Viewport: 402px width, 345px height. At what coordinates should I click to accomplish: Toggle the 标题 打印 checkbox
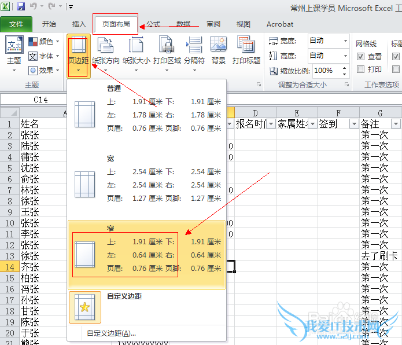point(396,69)
